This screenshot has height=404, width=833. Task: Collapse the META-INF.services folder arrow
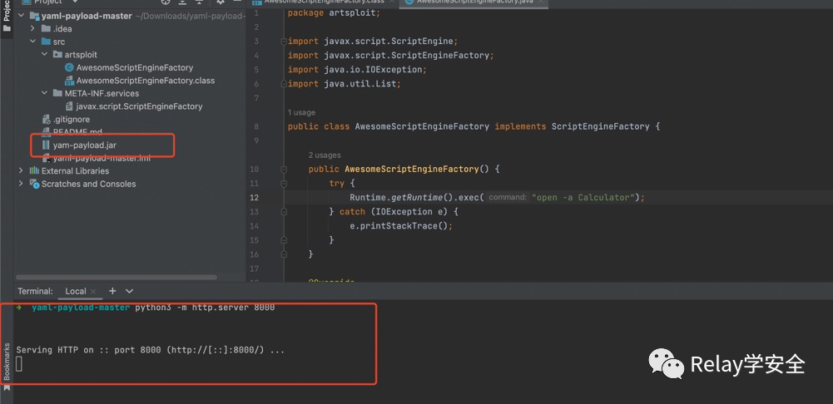[x=45, y=93]
